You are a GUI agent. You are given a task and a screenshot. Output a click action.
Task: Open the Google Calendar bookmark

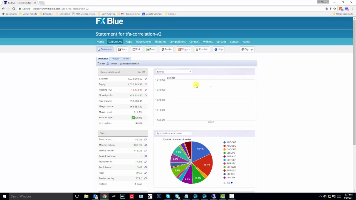pyautogui.click(x=152, y=14)
